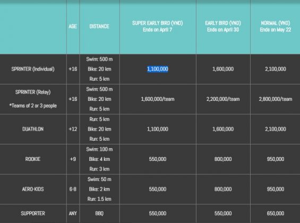
Task: Click the AGE column header
Action: tap(73, 27)
